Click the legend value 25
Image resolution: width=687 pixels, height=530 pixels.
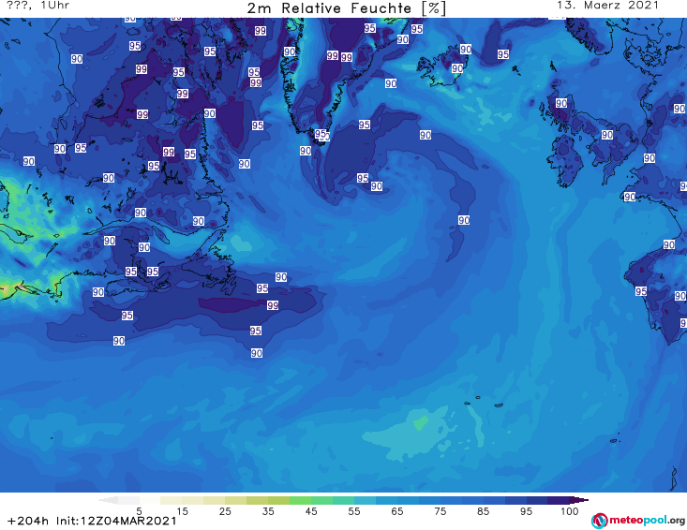pyautogui.click(x=225, y=511)
